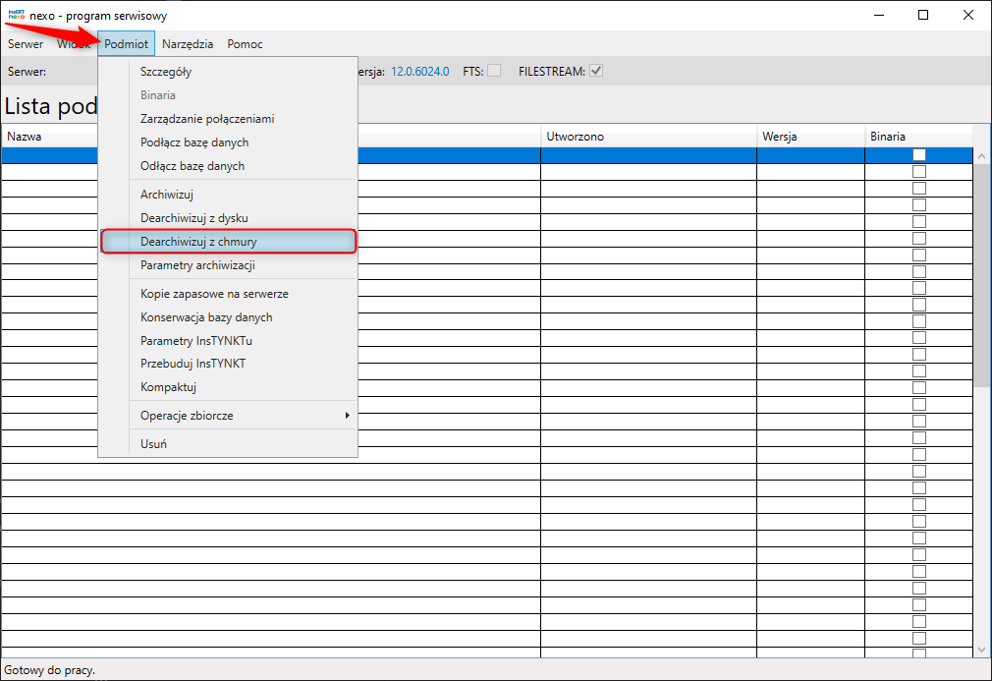Click the version link 12.0.6024.0
This screenshot has height=681, width=992.
420,72
